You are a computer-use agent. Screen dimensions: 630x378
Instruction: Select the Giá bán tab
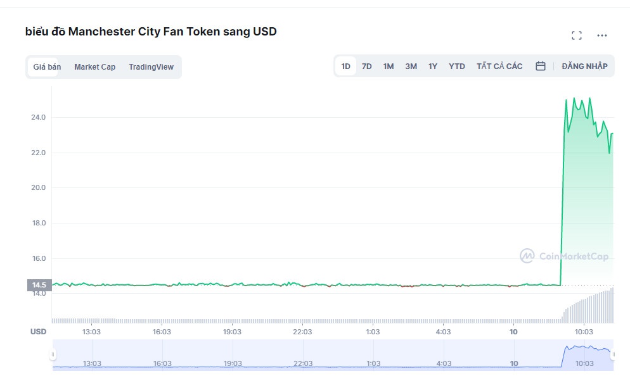(x=47, y=67)
